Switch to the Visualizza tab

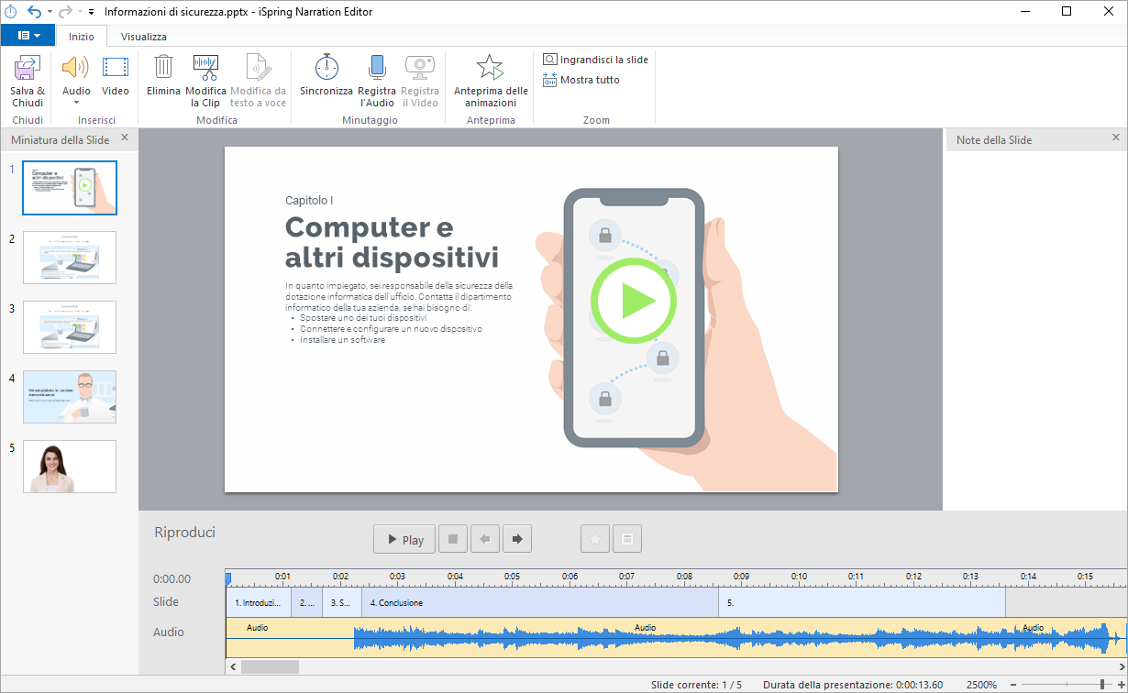pyautogui.click(x=144, y=37)
